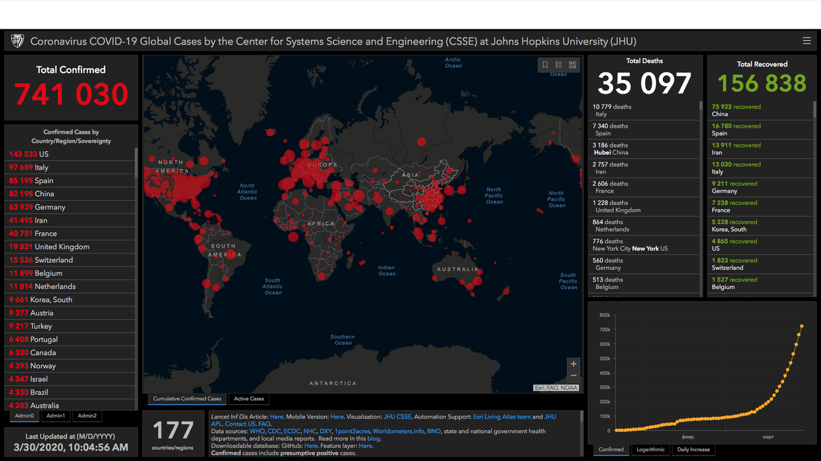
Task: Select the "15 526 Switzerland" row
Action: point(70,260)
